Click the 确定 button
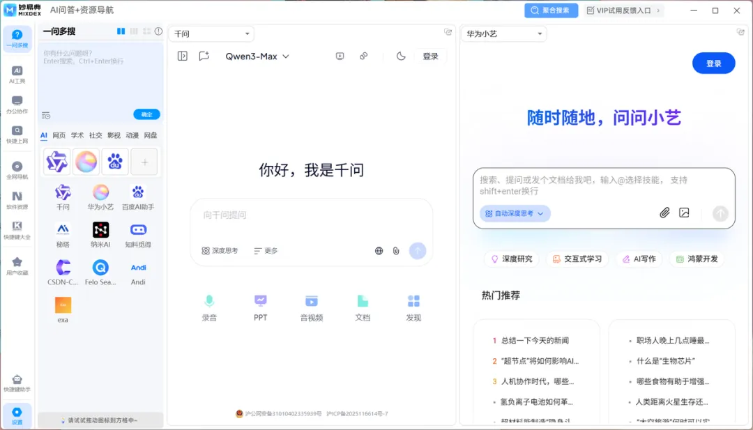 point(146,114)
